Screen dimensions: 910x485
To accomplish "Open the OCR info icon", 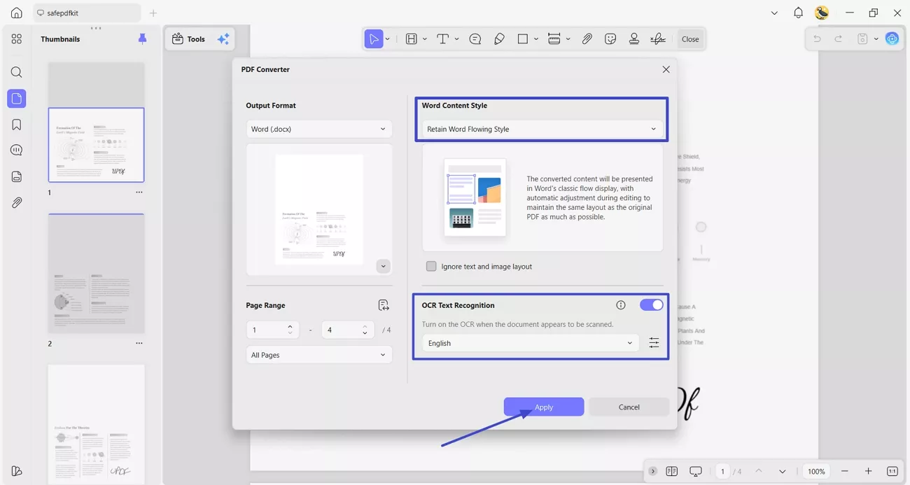I will tap(621, 305).
